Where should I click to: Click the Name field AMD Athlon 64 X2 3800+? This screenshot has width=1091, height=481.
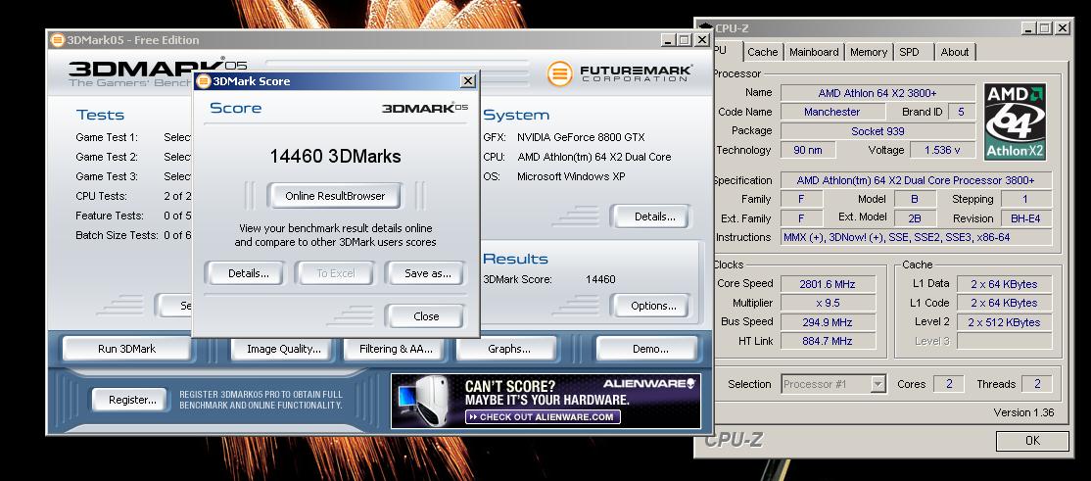point(878,93)
